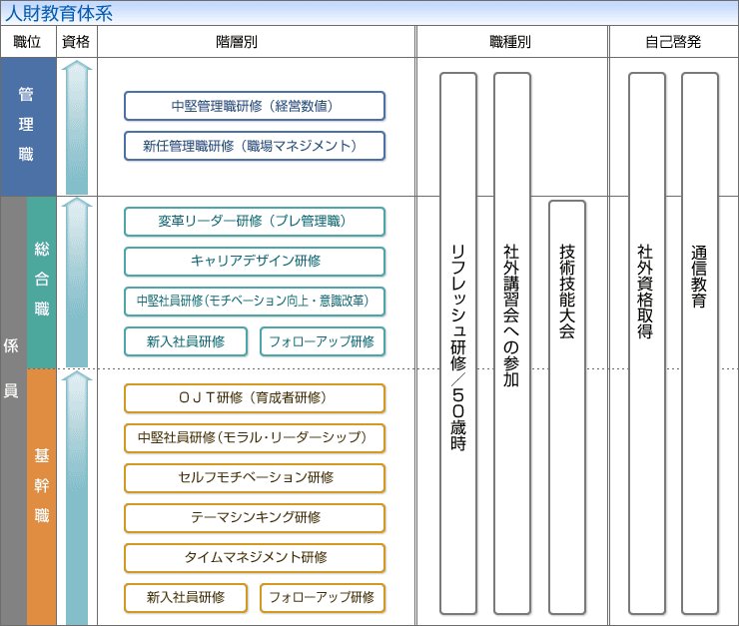Select the テーマシンキング研修 box
The width and height of the screenshot is (739, 626).
(255, 518)
